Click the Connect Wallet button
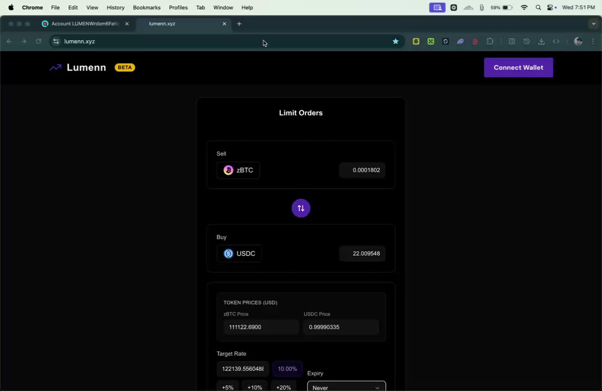 click(518, 67)
